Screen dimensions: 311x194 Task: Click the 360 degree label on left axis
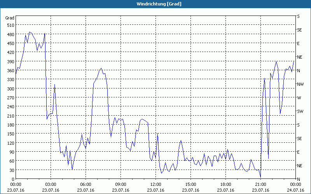tap(10, 71)
